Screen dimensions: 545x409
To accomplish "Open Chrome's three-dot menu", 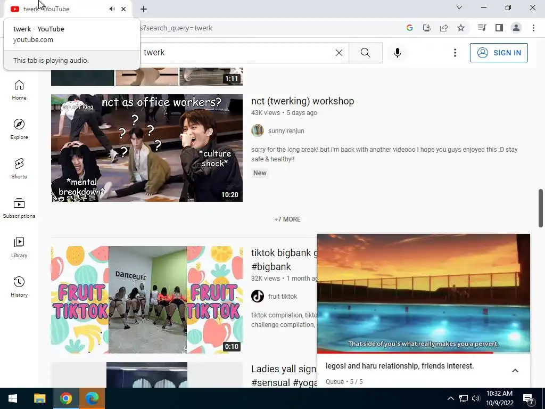I will [x=533, y=28].
